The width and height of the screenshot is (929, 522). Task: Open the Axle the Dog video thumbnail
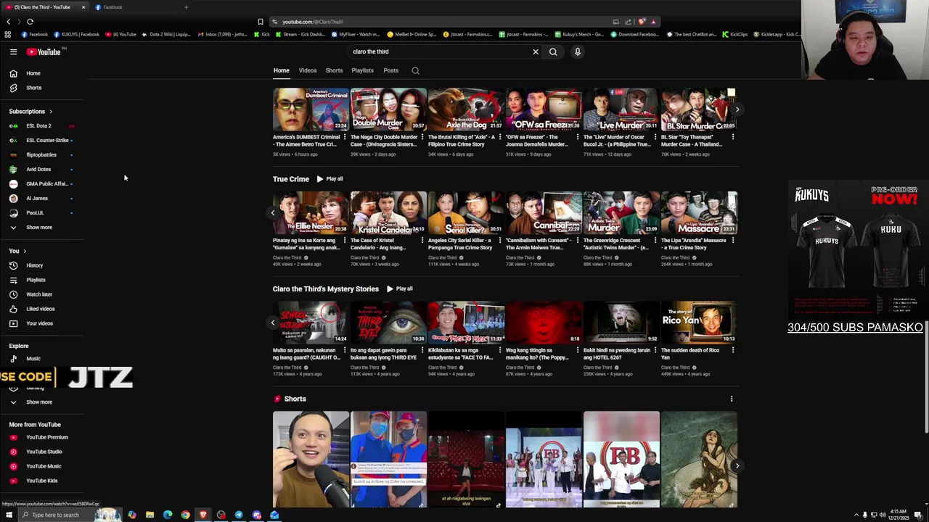pos(466,109)
